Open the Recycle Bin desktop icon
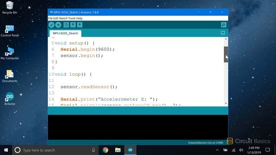Image resolution: width=276 pixels, height=155 pixels. 9,8
